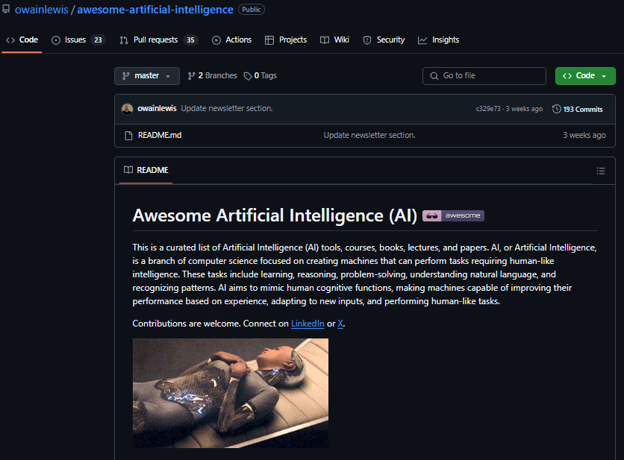
Task: Follow the X link
Action: pos(340,324)
